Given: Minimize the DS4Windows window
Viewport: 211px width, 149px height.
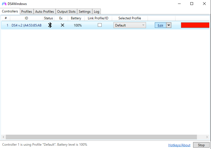Looking at the screenshot, I should (179, 4).
